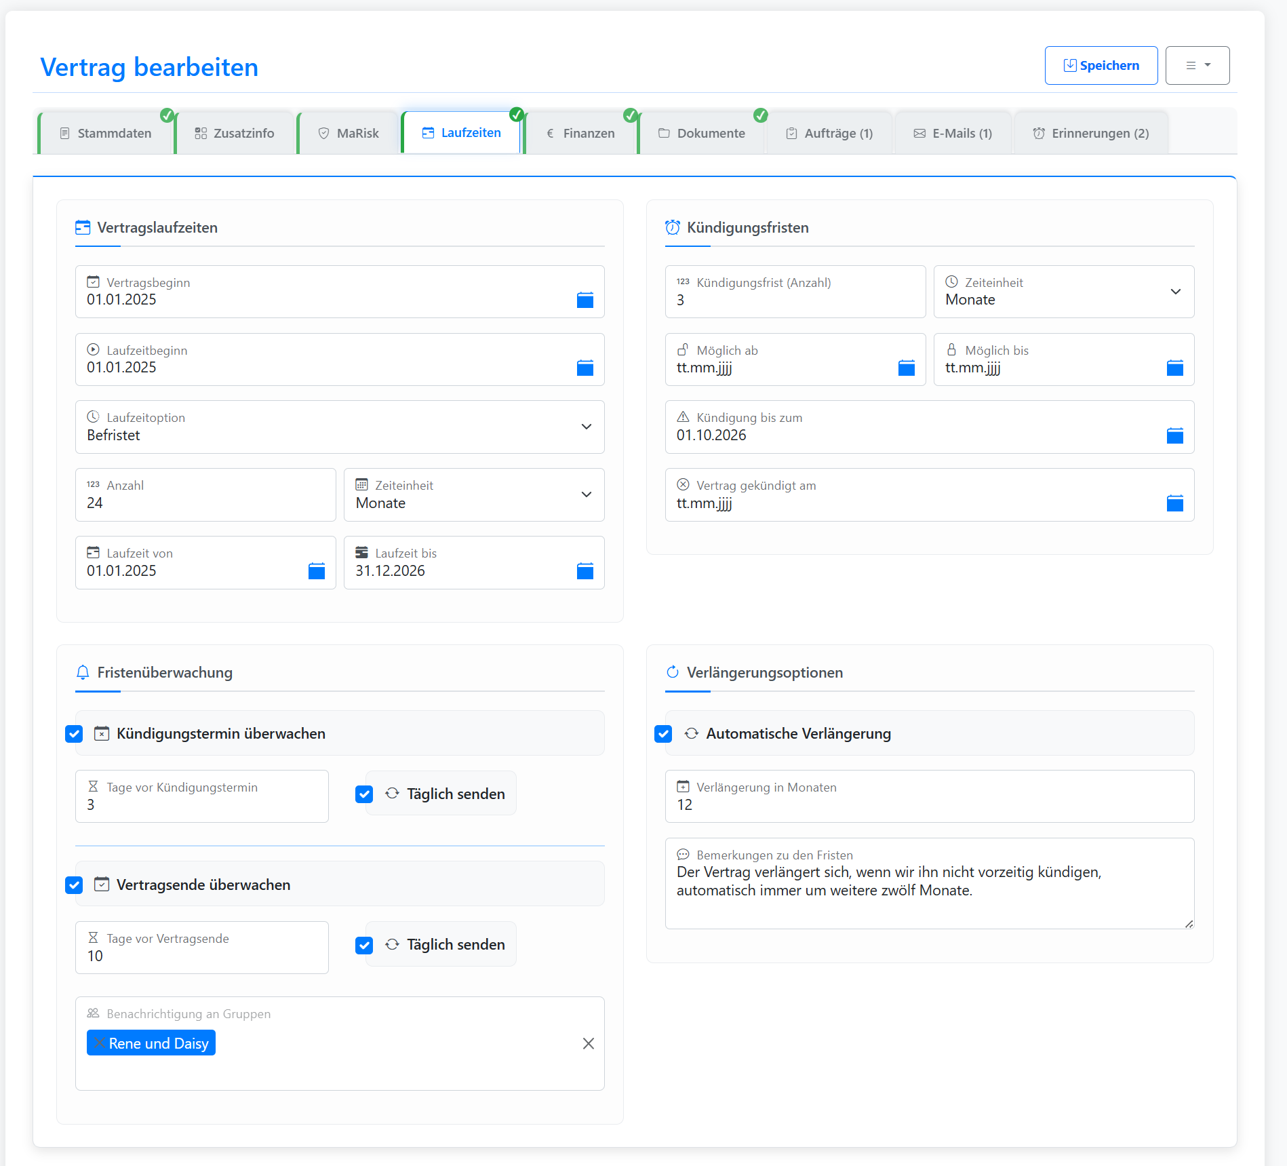Disable Automatische Verlängerung checkbox
This screenshot has width=1287, height=1166.
[x=663, y=734]
